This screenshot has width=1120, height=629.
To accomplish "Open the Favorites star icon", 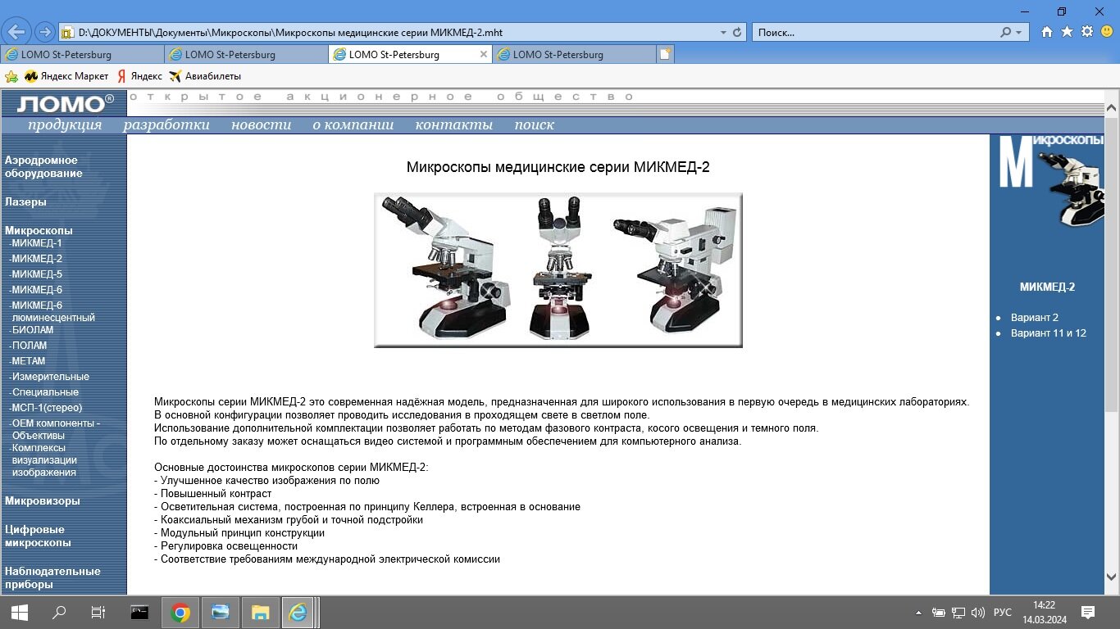I will pos(1067,32).
